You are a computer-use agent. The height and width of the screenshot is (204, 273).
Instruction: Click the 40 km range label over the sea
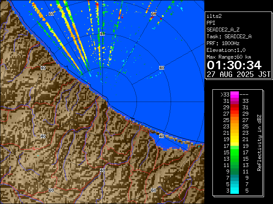pos(161,68)
